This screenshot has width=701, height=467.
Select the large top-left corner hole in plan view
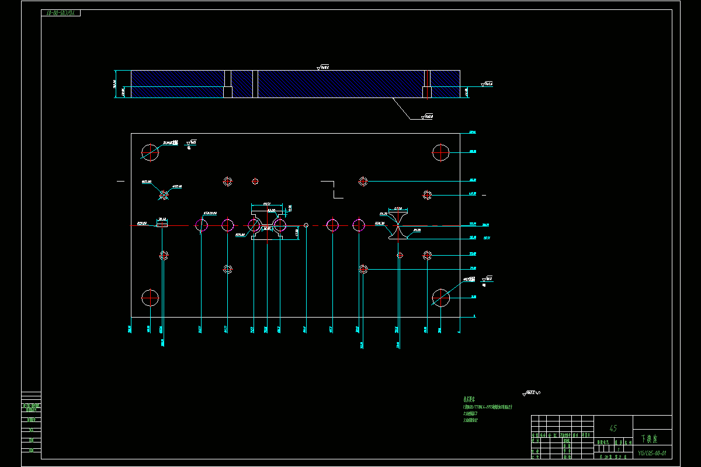pos(150,152)
